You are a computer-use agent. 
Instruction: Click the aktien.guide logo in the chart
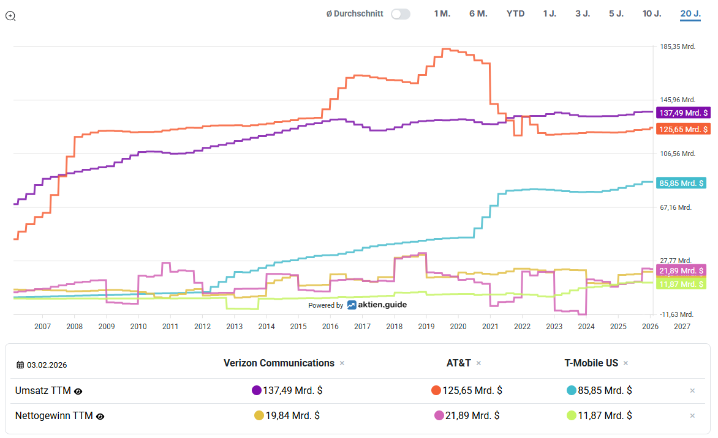pyautogui.click(x=377, y=305)
